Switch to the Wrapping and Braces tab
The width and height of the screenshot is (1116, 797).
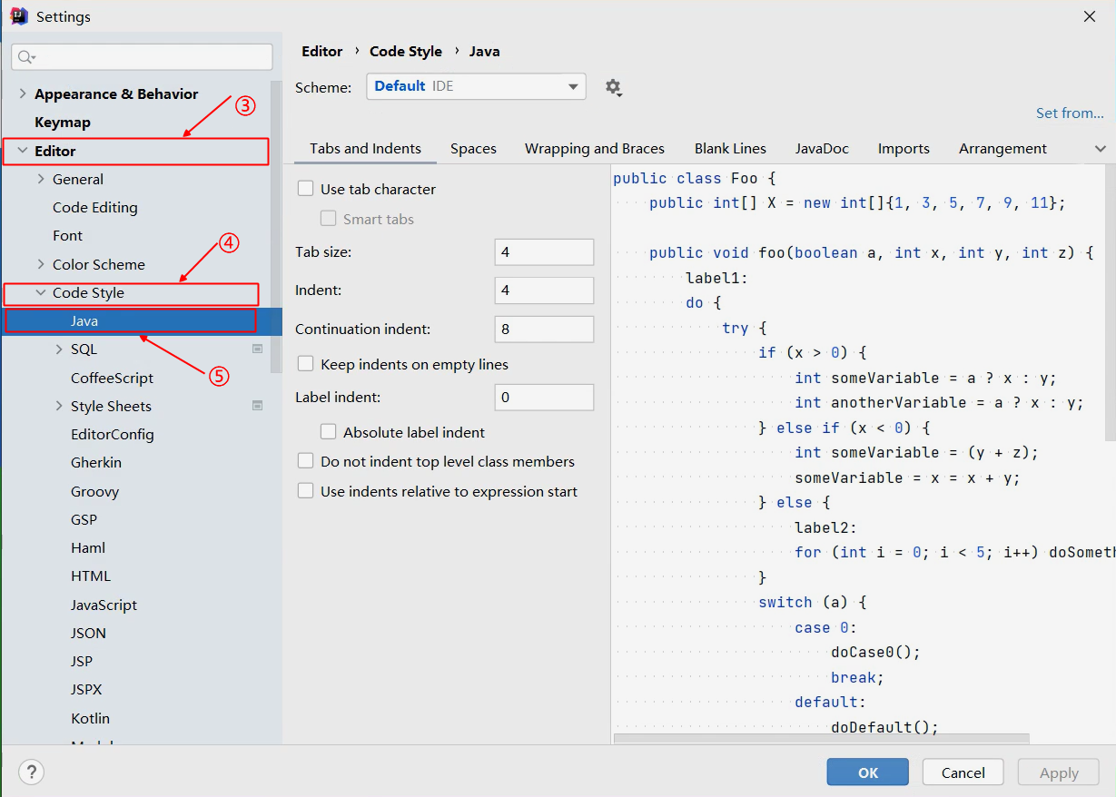click(594, 149)
